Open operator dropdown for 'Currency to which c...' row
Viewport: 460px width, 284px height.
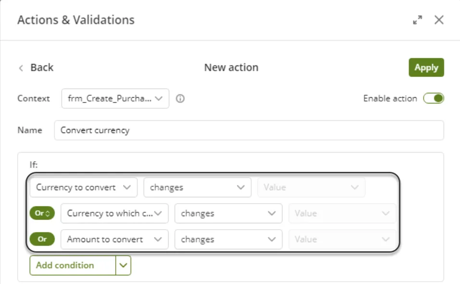[x=228, y=213]
